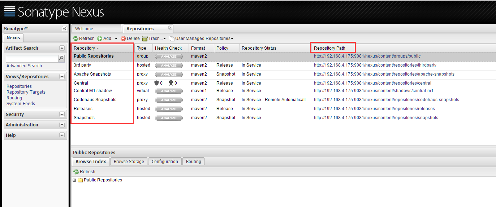Open the User Managed Repositories dropdown arrow
The height and width of the screenshot is (207, 496).
coord(232,39)
